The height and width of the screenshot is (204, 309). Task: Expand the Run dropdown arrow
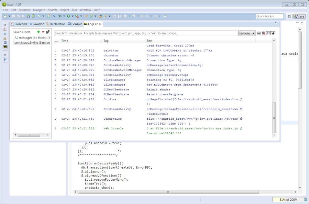tap(72, 16)
